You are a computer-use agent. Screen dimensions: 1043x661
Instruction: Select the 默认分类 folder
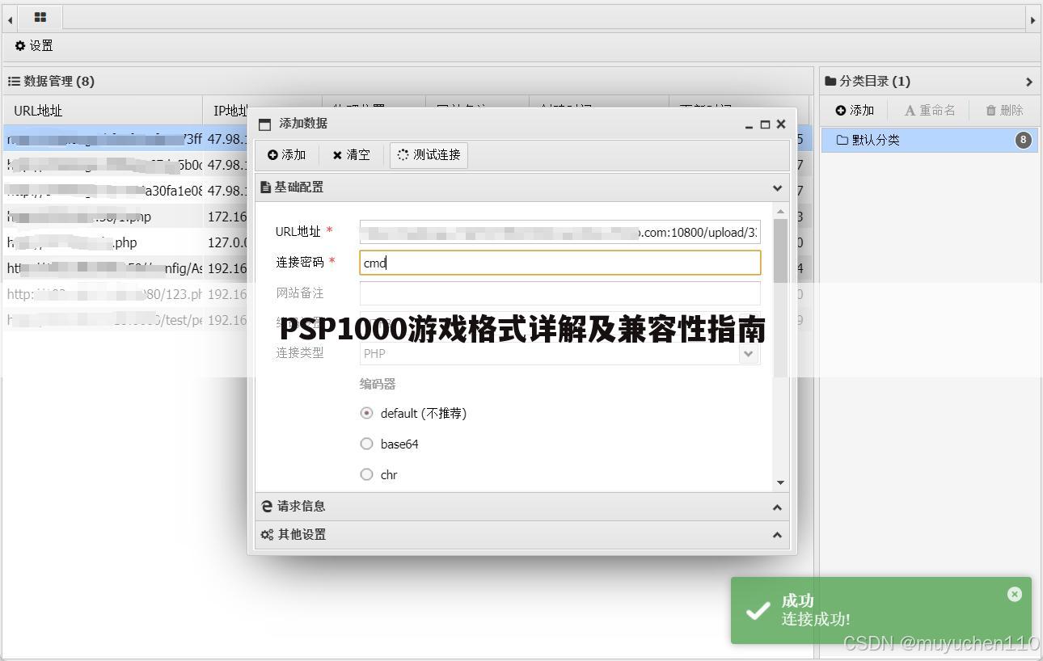point(930,140)
